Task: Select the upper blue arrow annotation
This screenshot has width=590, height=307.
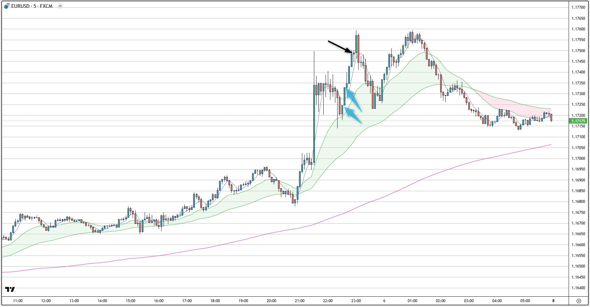Action: tap(354, 100)
